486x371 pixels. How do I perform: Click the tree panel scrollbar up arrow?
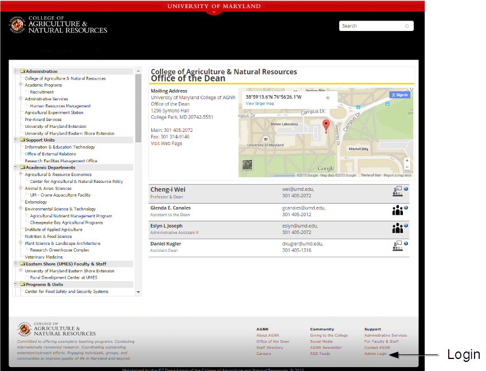click(x=138, y=71)
